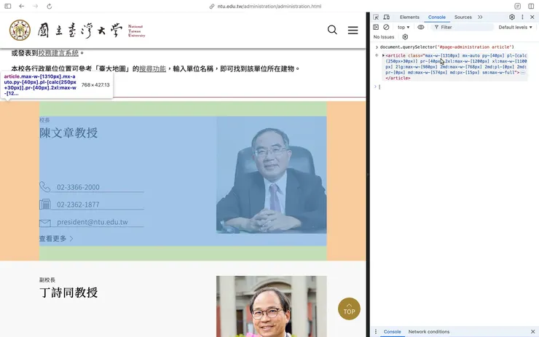Toggle device toolbar emulation
The width and height of the screenshot is (539, 337).
386,17
